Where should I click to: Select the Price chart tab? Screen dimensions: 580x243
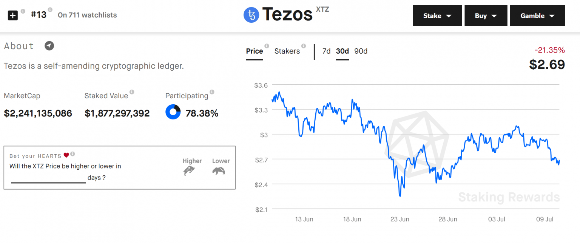254,51
